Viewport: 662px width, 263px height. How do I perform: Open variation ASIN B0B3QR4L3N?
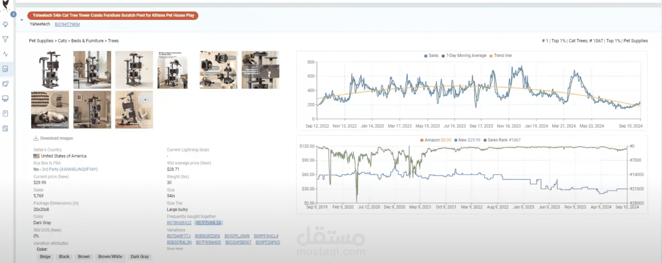point(179,242)
